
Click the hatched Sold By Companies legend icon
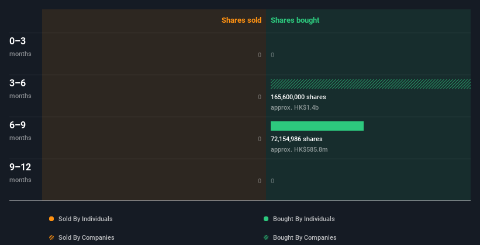pyautogui.click(x=51, y=237)
